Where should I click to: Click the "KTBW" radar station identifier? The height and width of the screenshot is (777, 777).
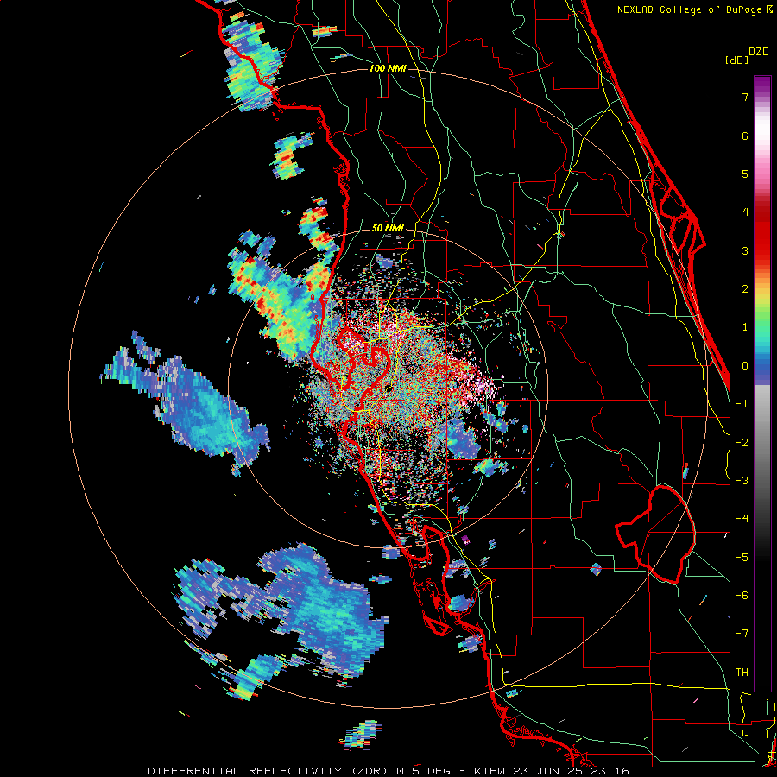(x=490, y=771)
